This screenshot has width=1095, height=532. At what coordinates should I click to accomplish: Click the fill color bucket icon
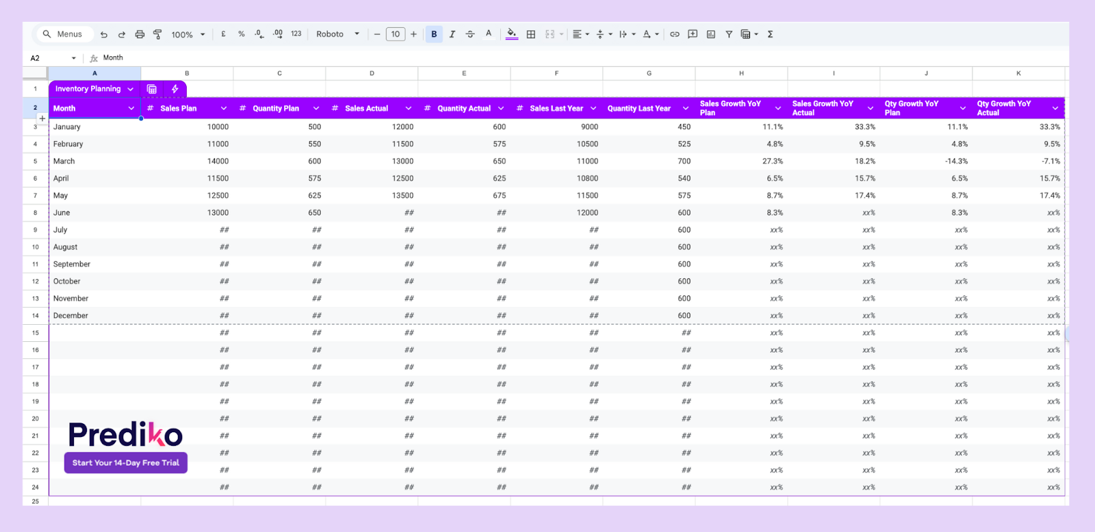(x=512, y=34)
